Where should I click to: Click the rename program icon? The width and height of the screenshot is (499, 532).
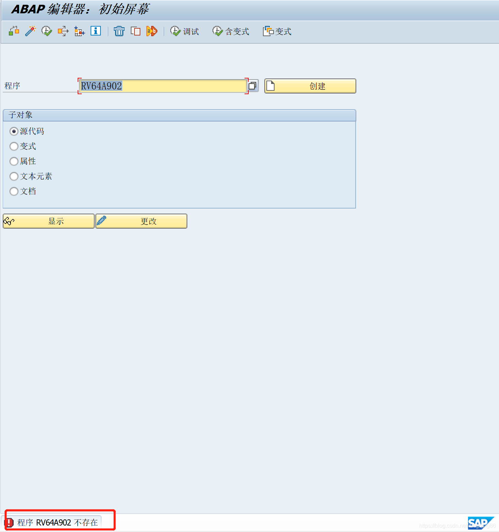[x=152, y=31]
